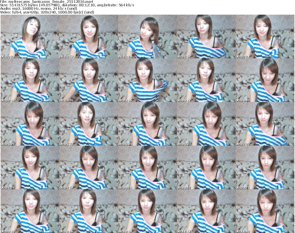The image size is (295, 233).
Task: Choose the frame at 00:09:49
Action: [x=30, y=211]
